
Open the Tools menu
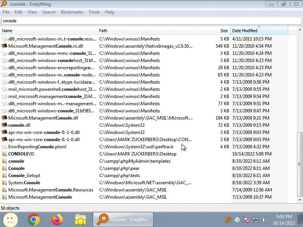[94, 12]
